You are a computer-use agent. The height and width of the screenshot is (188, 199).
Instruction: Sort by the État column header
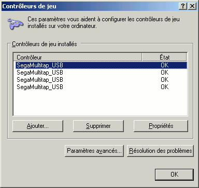click(164, 57)
